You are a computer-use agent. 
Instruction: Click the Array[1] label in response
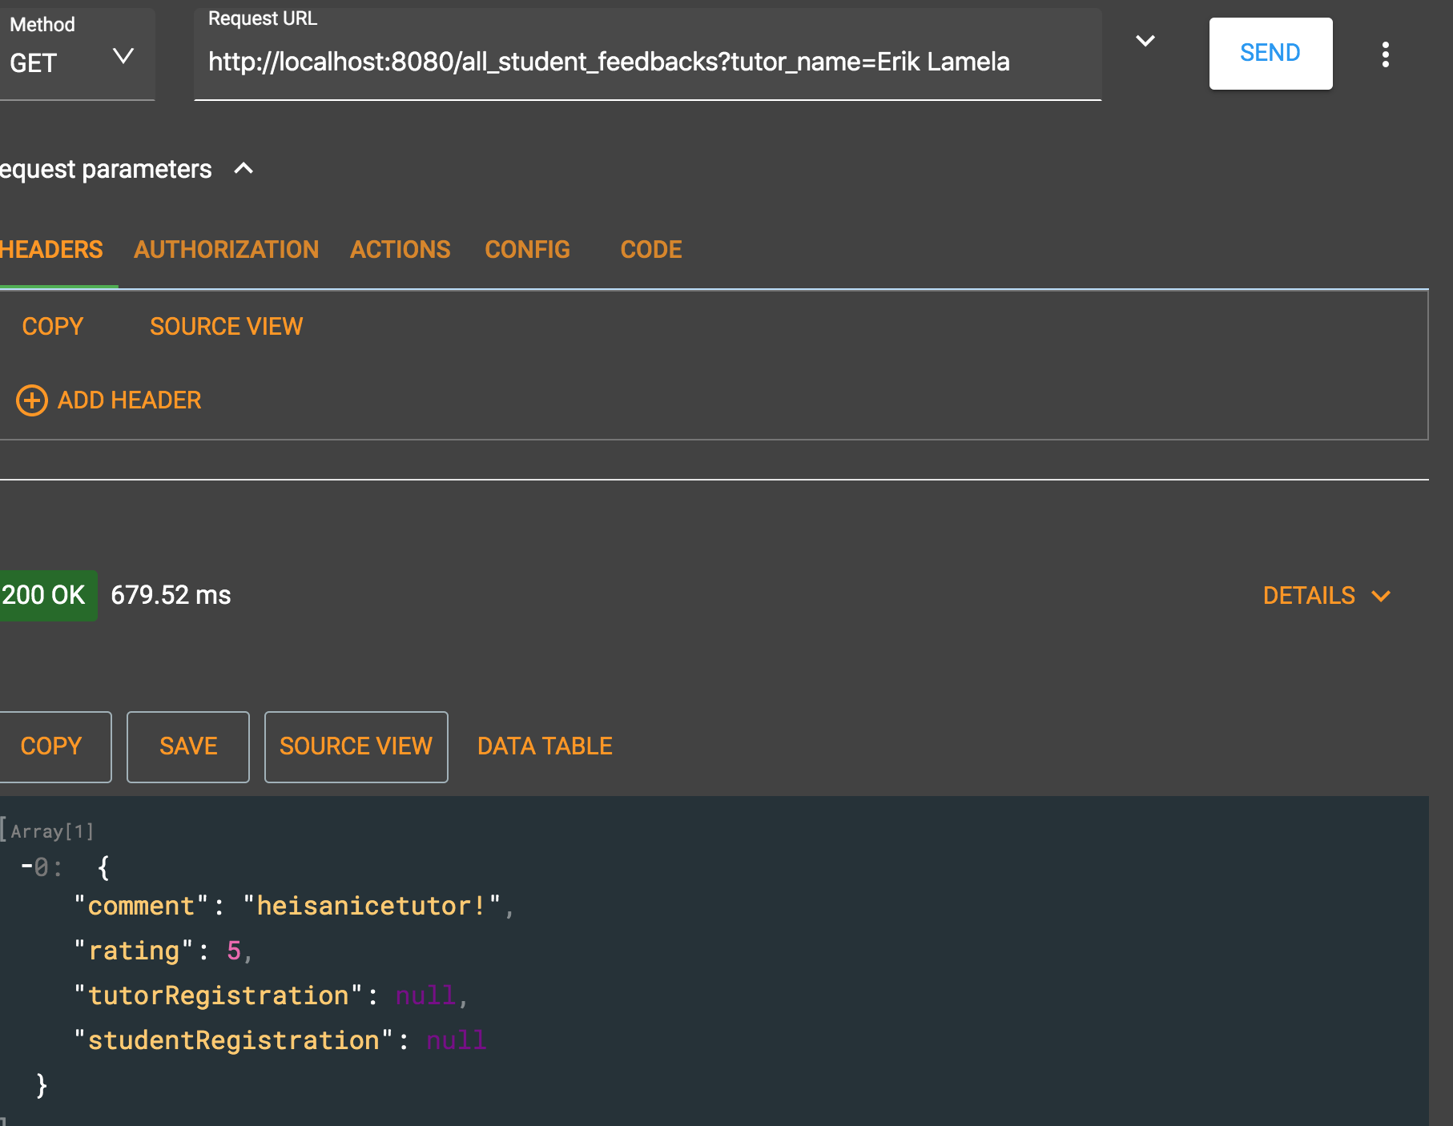(x=52, y=831)
